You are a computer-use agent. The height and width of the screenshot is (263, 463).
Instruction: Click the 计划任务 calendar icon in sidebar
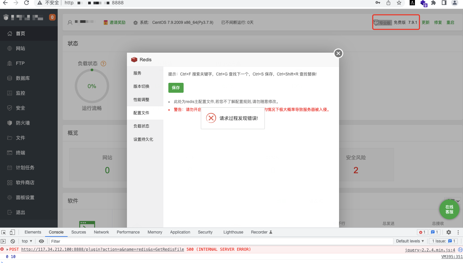(10, 168)
